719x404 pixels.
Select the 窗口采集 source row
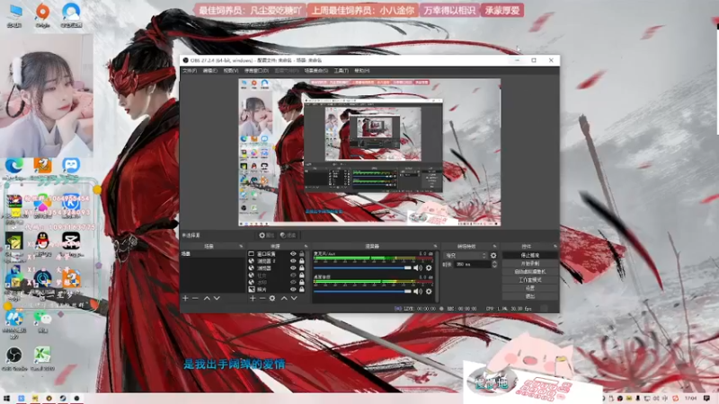click(277, 254)
